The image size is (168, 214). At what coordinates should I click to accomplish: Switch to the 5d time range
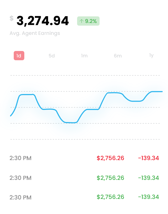(x=52, y=56)
